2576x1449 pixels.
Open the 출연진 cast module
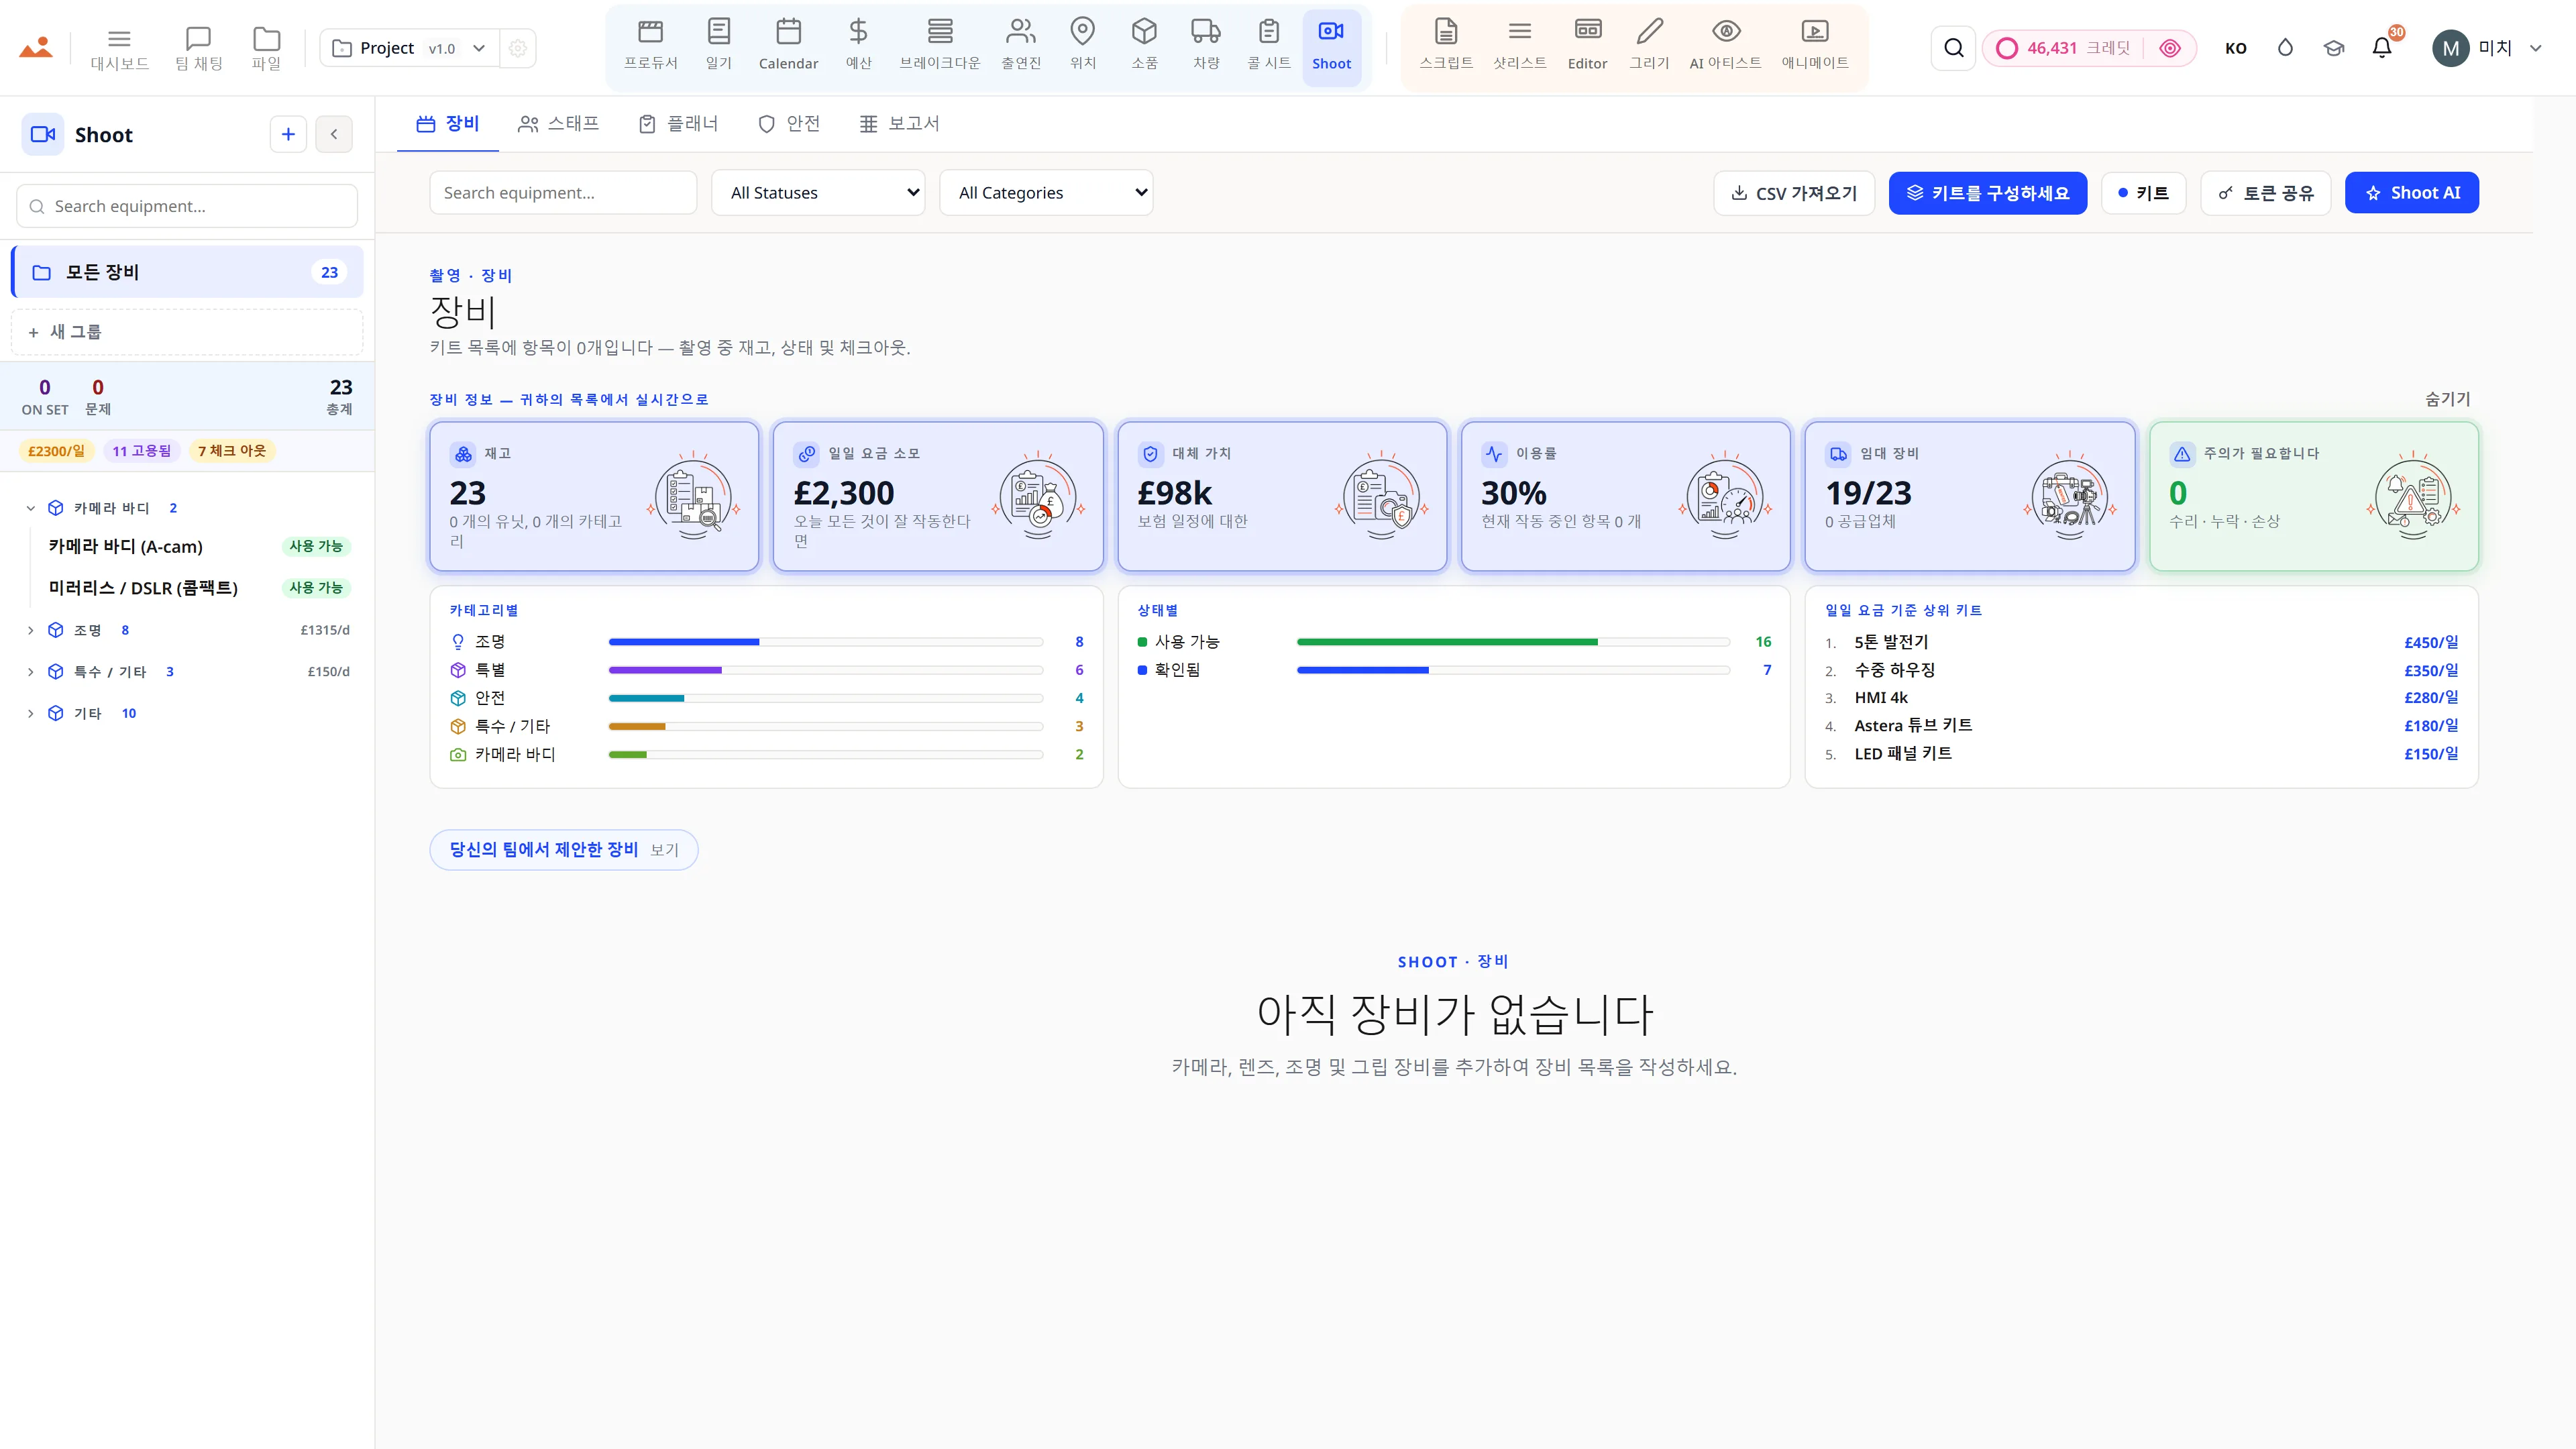point(1021,47)
